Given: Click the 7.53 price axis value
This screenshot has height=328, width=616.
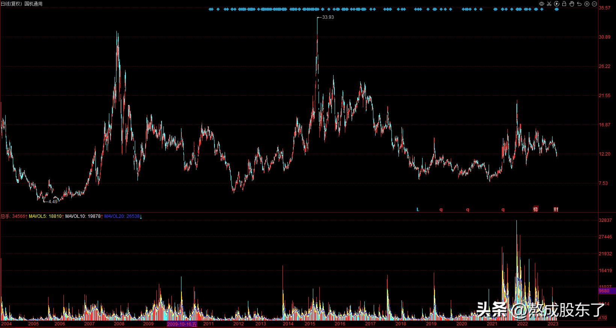Looking at the screenshot, I should point(604,183).
